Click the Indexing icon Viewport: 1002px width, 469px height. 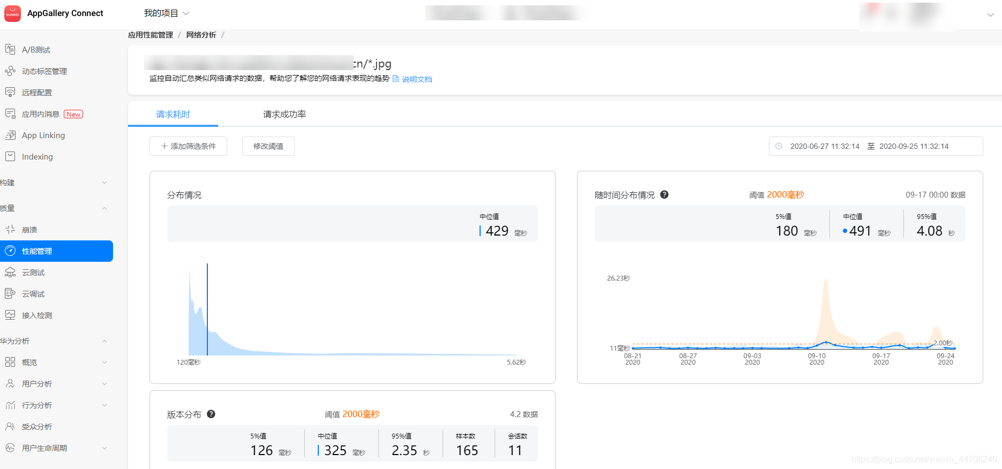[x=10, y=156]
